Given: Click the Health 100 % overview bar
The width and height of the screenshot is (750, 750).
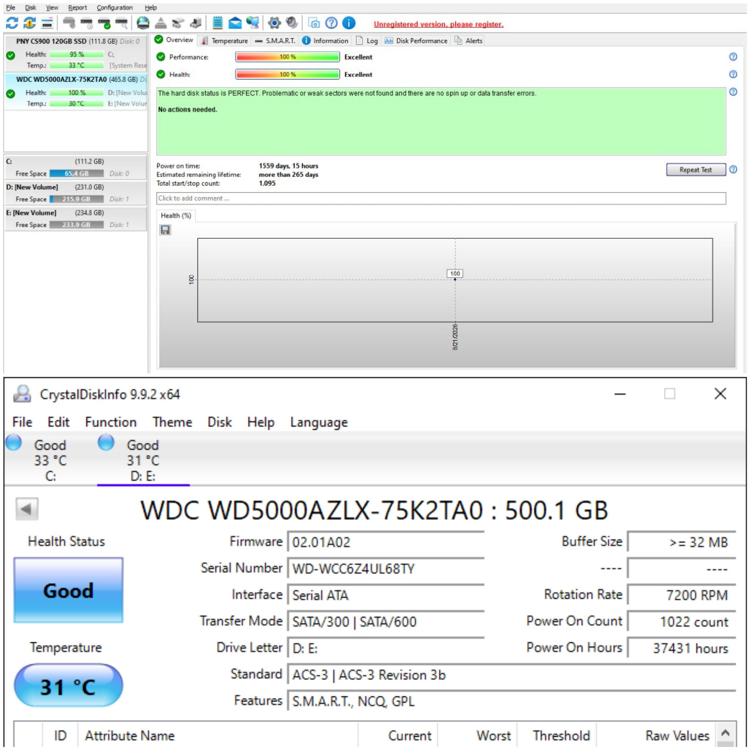Looking at the screenshot, I should (x=288, y=74).
